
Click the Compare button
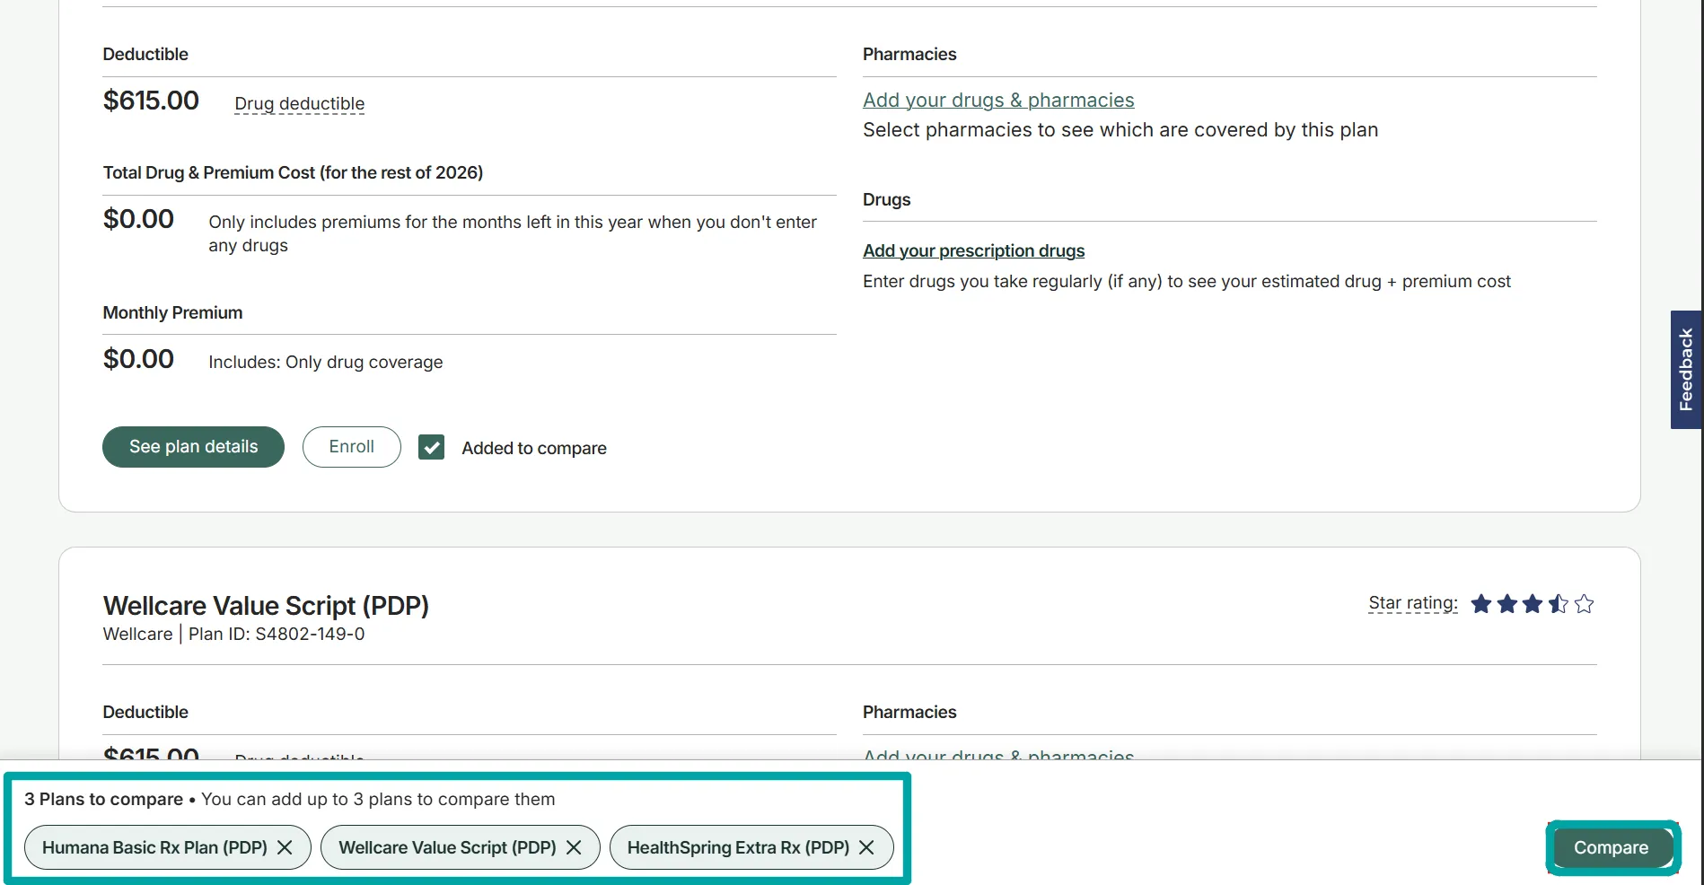pos(1611,847)
